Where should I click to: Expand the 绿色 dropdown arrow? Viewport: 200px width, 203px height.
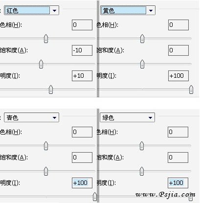coord(150,117)
